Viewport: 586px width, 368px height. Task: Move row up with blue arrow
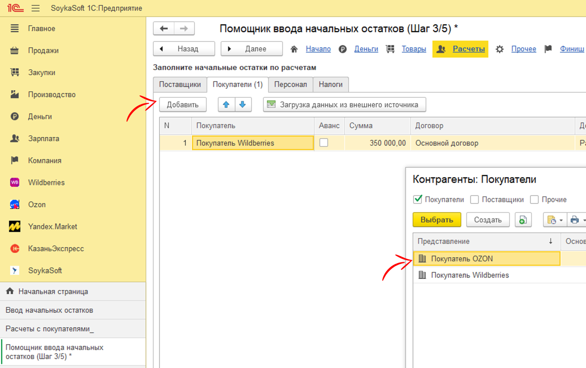pyautogui.click(x=226, y=105)
